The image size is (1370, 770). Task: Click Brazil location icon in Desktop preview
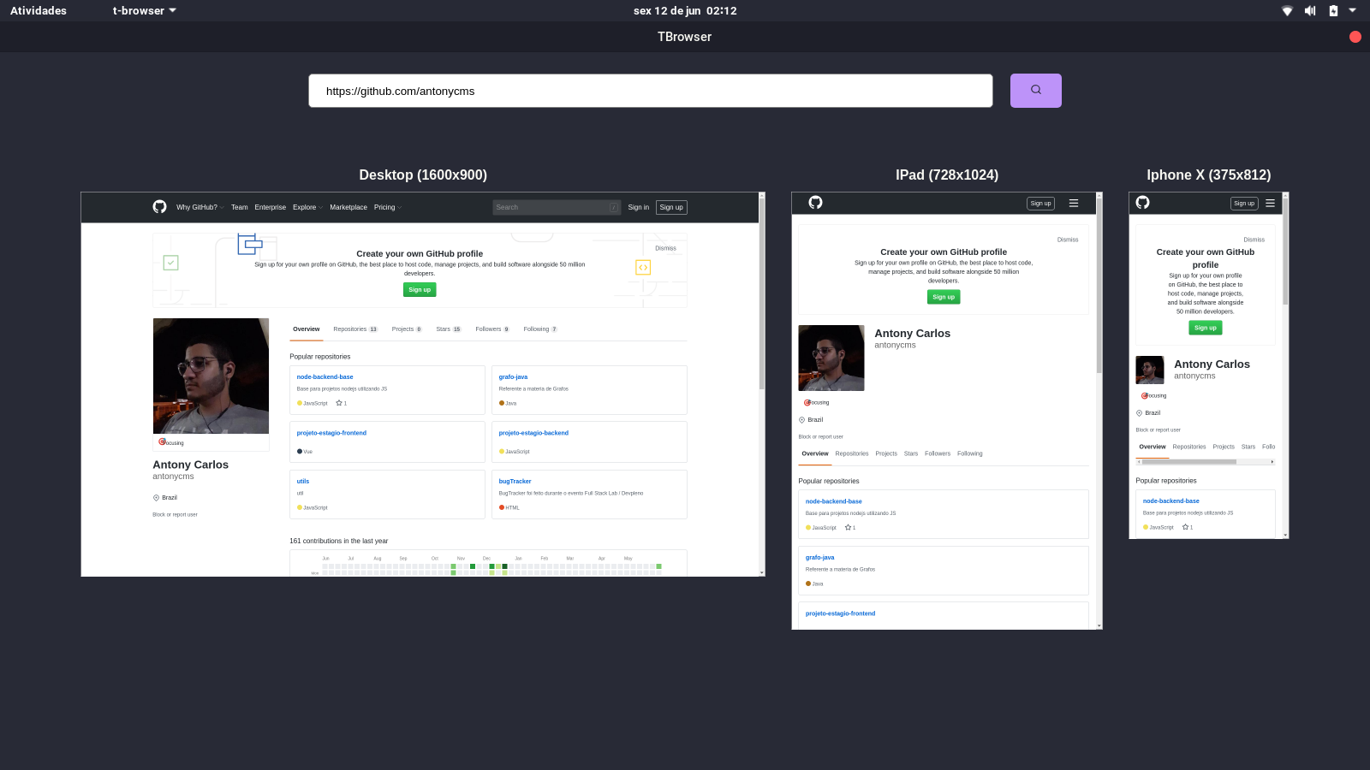tap(156, 498)
